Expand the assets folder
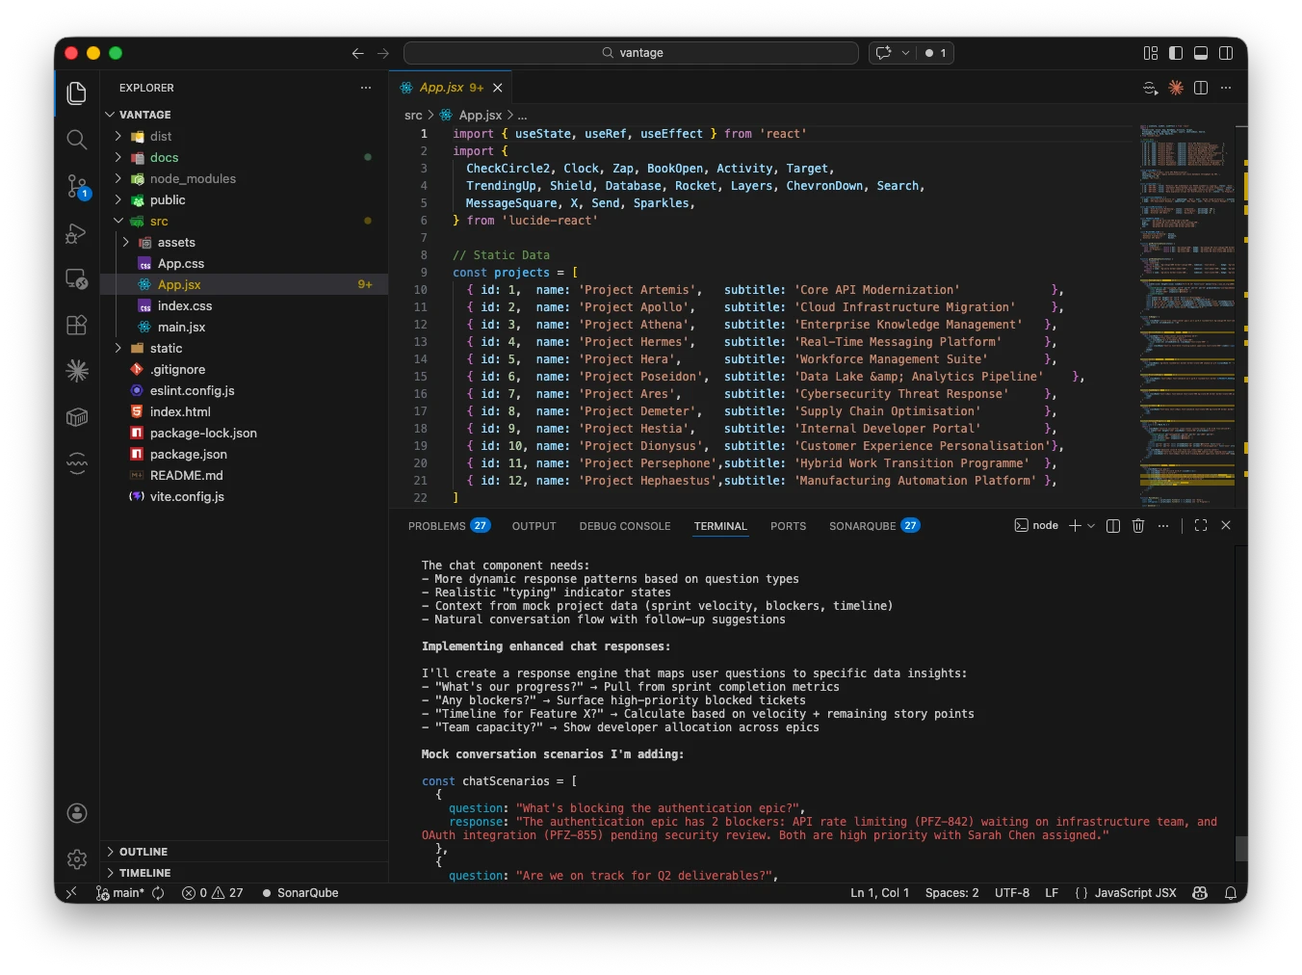This screenshot has width=1302, height=975. 126,242
